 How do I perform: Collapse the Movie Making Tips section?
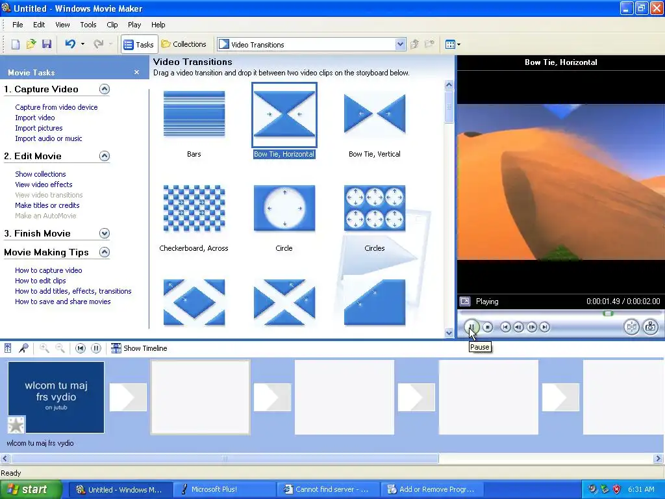pos(105,252)
